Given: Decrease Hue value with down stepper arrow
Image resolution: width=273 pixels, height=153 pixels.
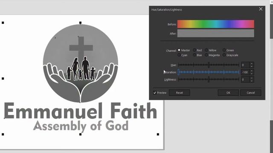Looking at the screenshot, I should [252, 66].
